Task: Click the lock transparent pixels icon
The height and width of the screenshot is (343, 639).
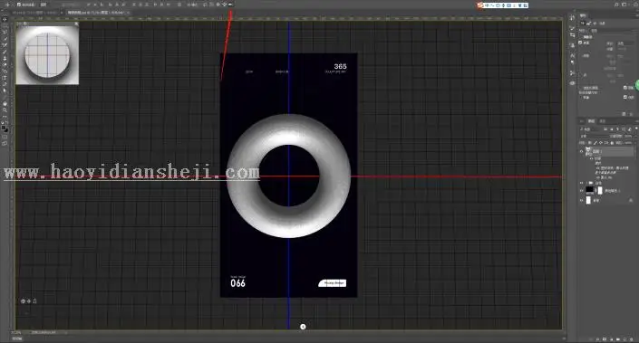Action: click(x=589, y=143)
